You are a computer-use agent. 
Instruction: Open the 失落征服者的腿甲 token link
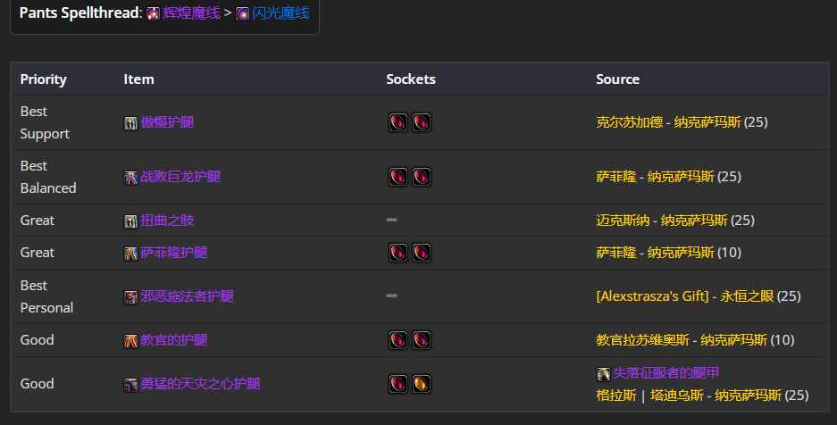pyautogui.click(x=666, y=372)
